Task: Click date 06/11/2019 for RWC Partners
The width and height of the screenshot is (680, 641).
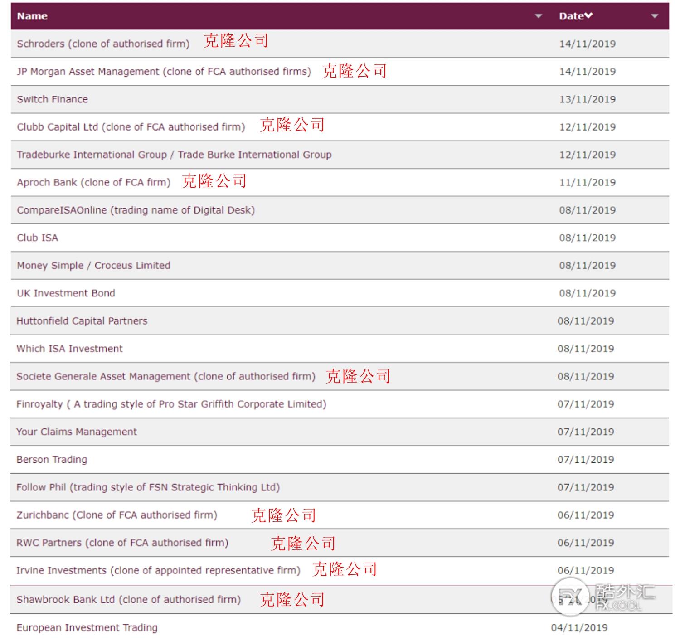Action: (586, 543)
